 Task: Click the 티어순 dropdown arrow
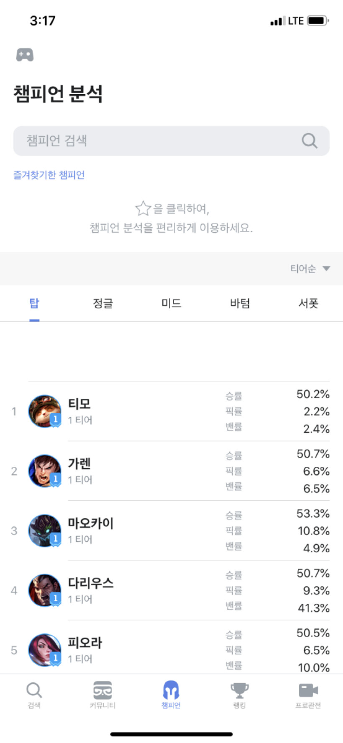tap(327, 269)
